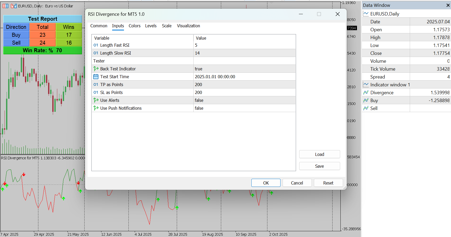
Task: Edit the Test Start Time value field
Action: pos(245,77)
